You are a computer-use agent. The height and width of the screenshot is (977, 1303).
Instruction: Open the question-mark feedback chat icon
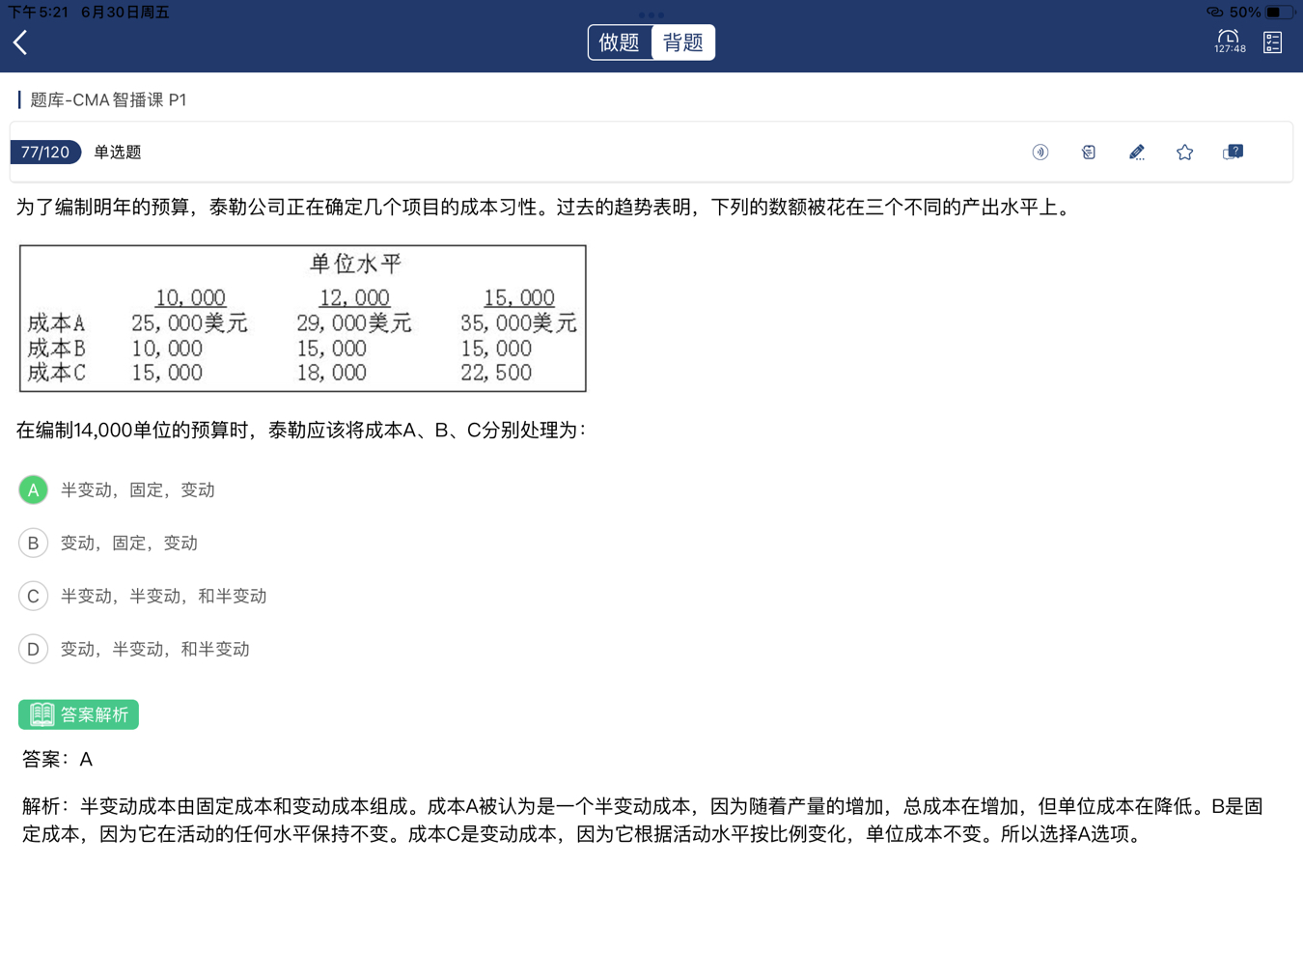pos(1233,153)
